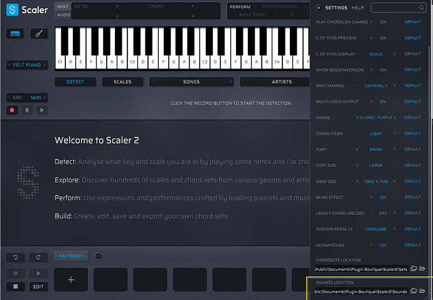Play the C1 piano key
The image size is (433, 300).
60,62
